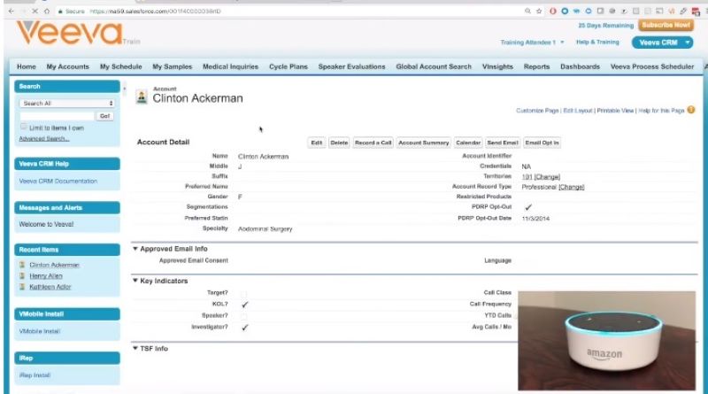This screenshot has height=394, width=708.
Task: Collapse the sidebar using the small handle arrow
Action: tap(125, 89)
